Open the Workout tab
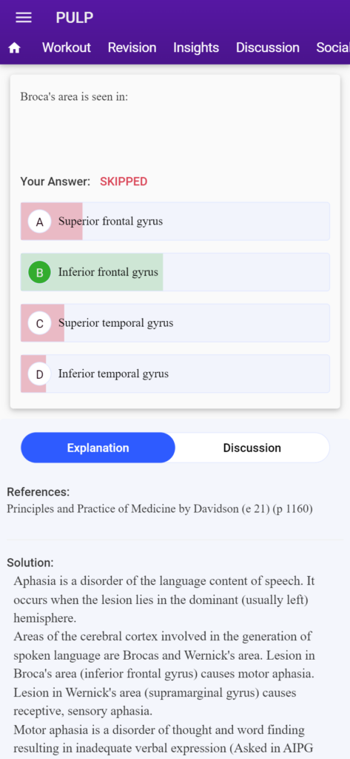This screenshot has width=350, height=759. click(x=67, y=47)
